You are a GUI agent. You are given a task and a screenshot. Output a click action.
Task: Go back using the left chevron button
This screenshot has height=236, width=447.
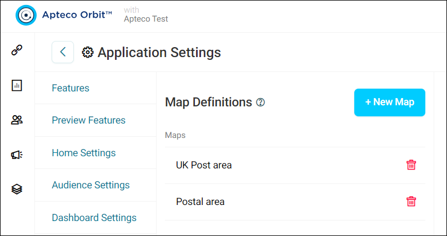coord(63,52)
